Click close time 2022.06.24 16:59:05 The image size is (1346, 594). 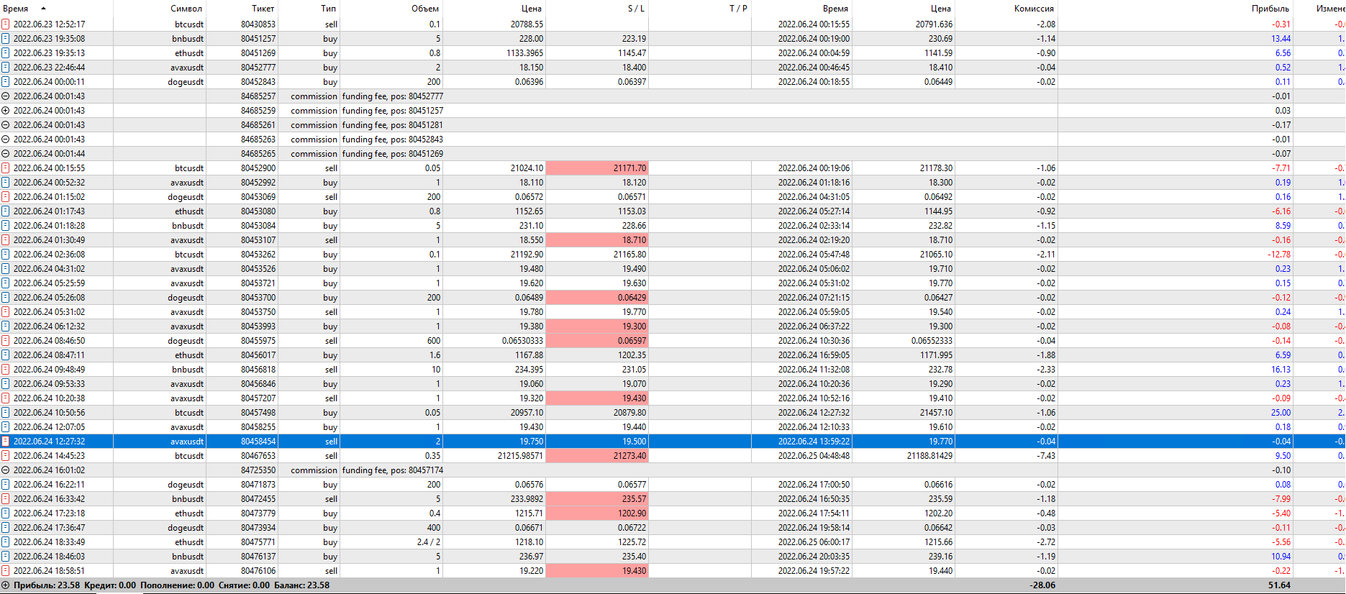point(814,355)
